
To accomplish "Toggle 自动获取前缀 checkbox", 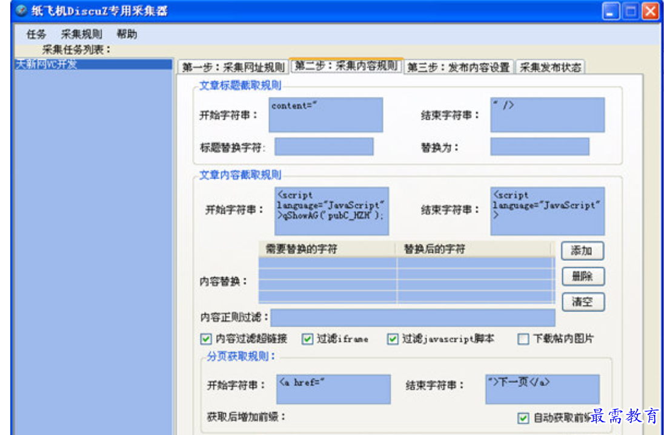I will [x=523, y=418].
